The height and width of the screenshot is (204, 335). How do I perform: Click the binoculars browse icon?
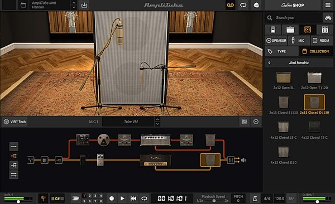328,18
